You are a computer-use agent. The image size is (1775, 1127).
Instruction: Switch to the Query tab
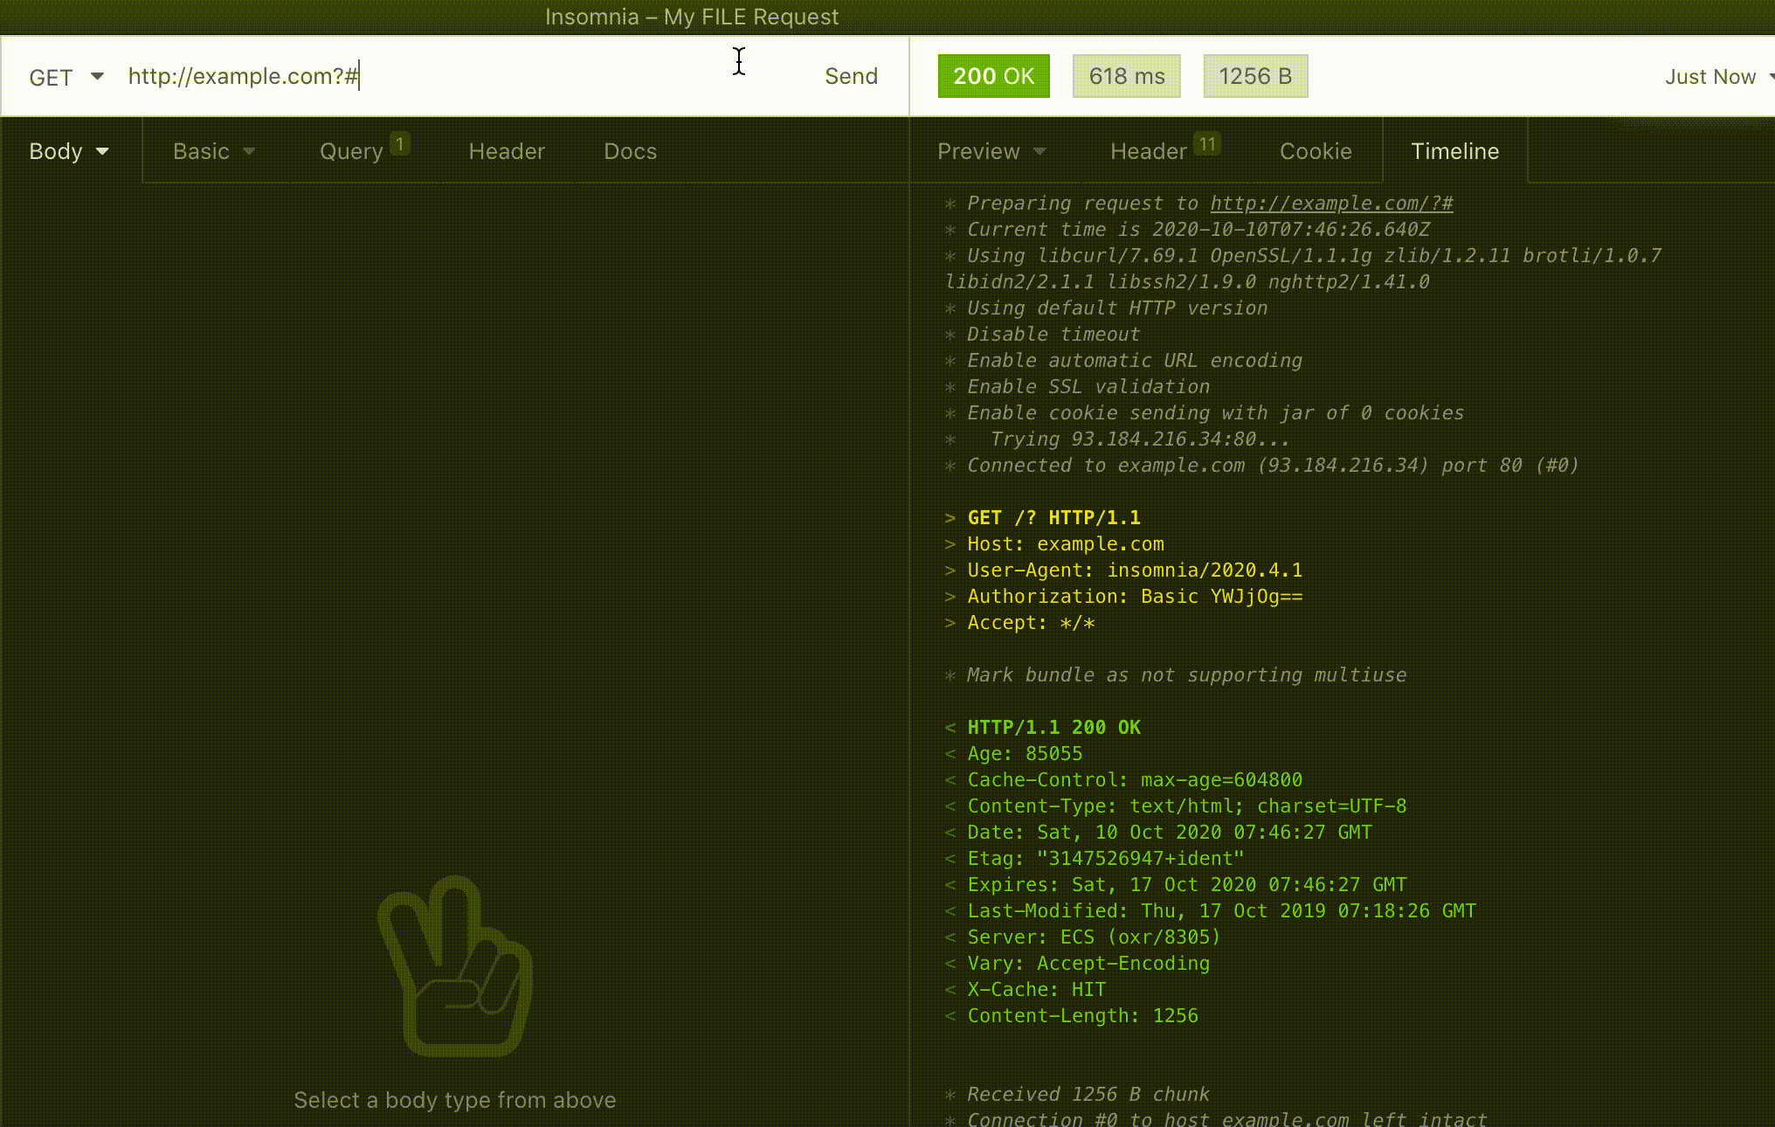[351, 151]
